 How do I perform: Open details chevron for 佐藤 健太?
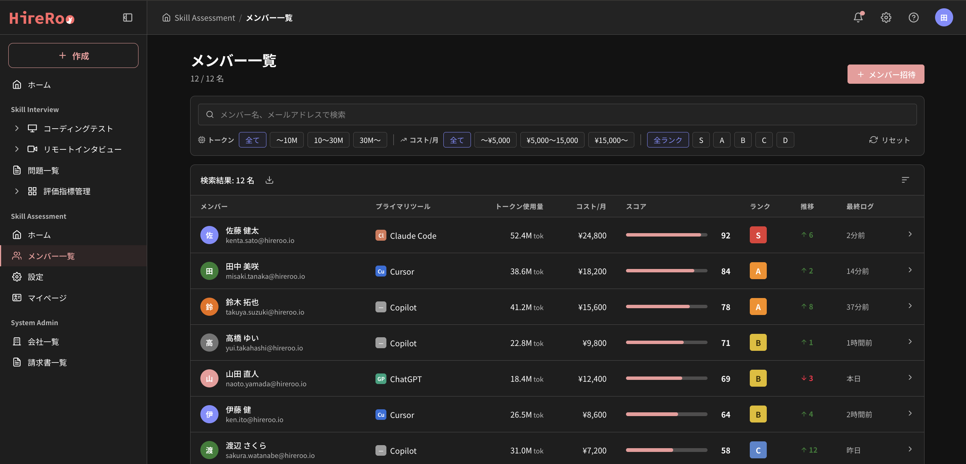(910, 234)
